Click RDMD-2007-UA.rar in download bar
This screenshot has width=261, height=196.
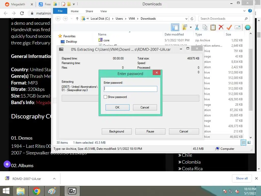(27, 179)
